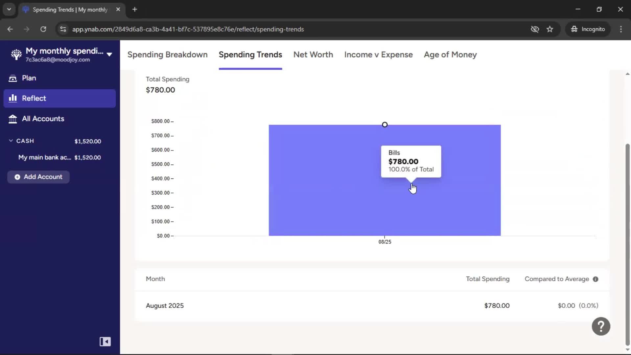
Task: Click the YNAB tree logo
Action: [16, 55]
